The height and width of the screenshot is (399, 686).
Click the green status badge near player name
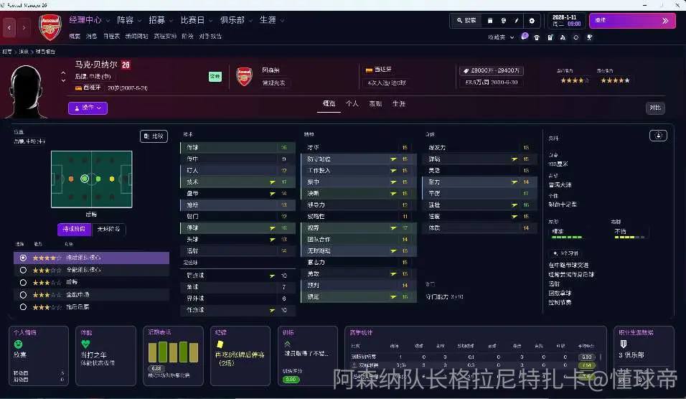tap(215, 77)
